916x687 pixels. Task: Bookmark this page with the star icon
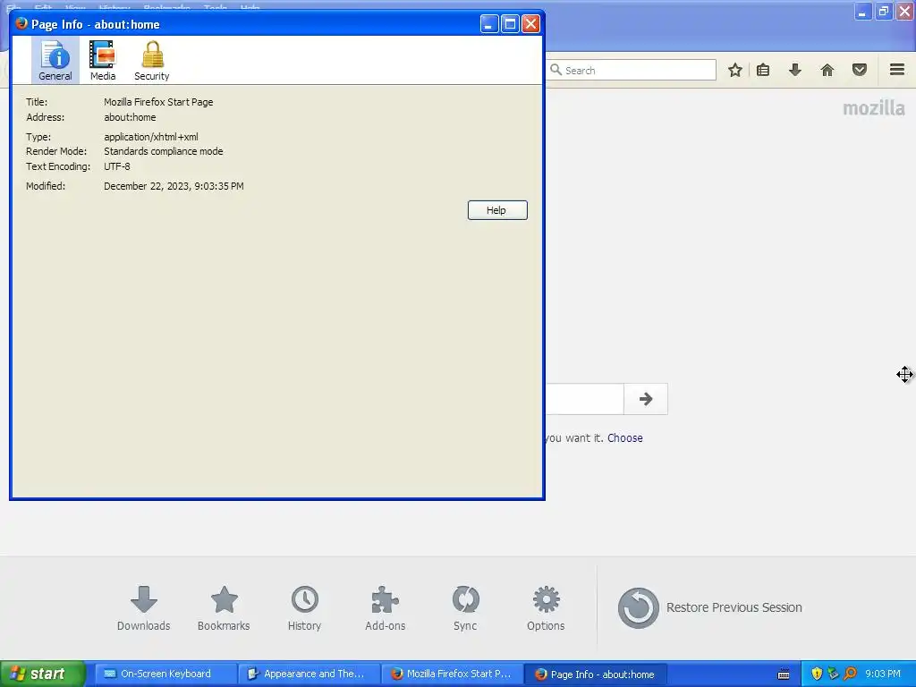[x=735, y=70]
